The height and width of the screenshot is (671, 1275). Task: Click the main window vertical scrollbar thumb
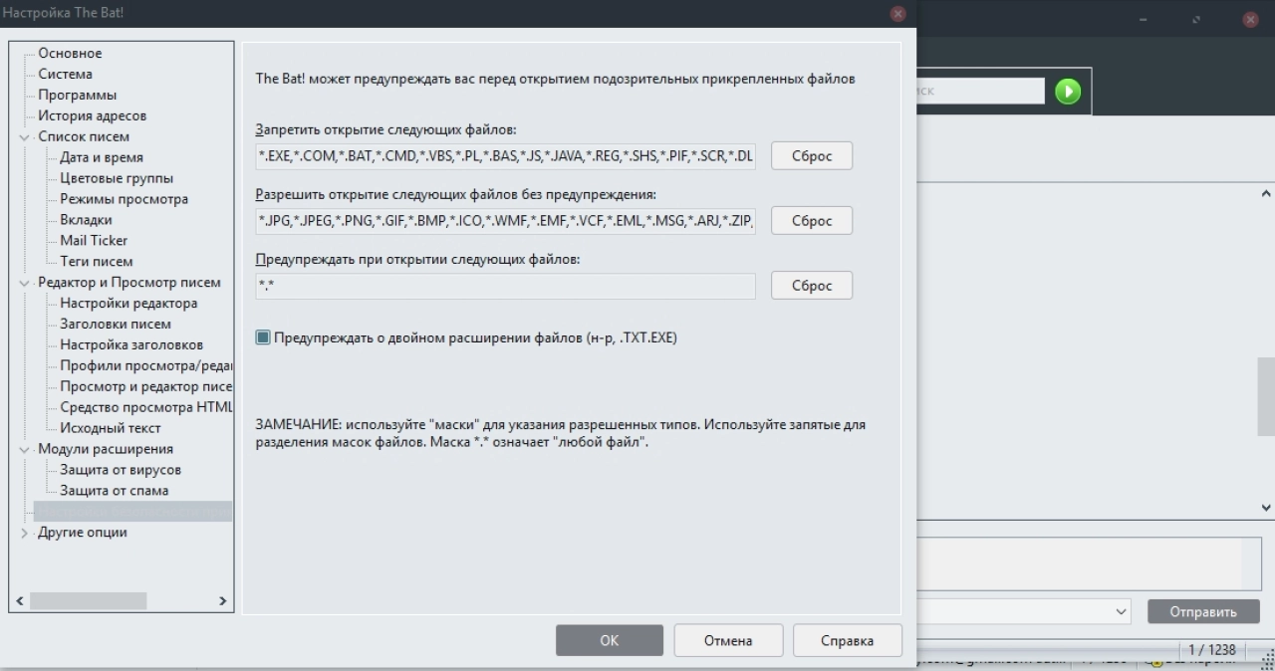click(x=1266, y=396)
